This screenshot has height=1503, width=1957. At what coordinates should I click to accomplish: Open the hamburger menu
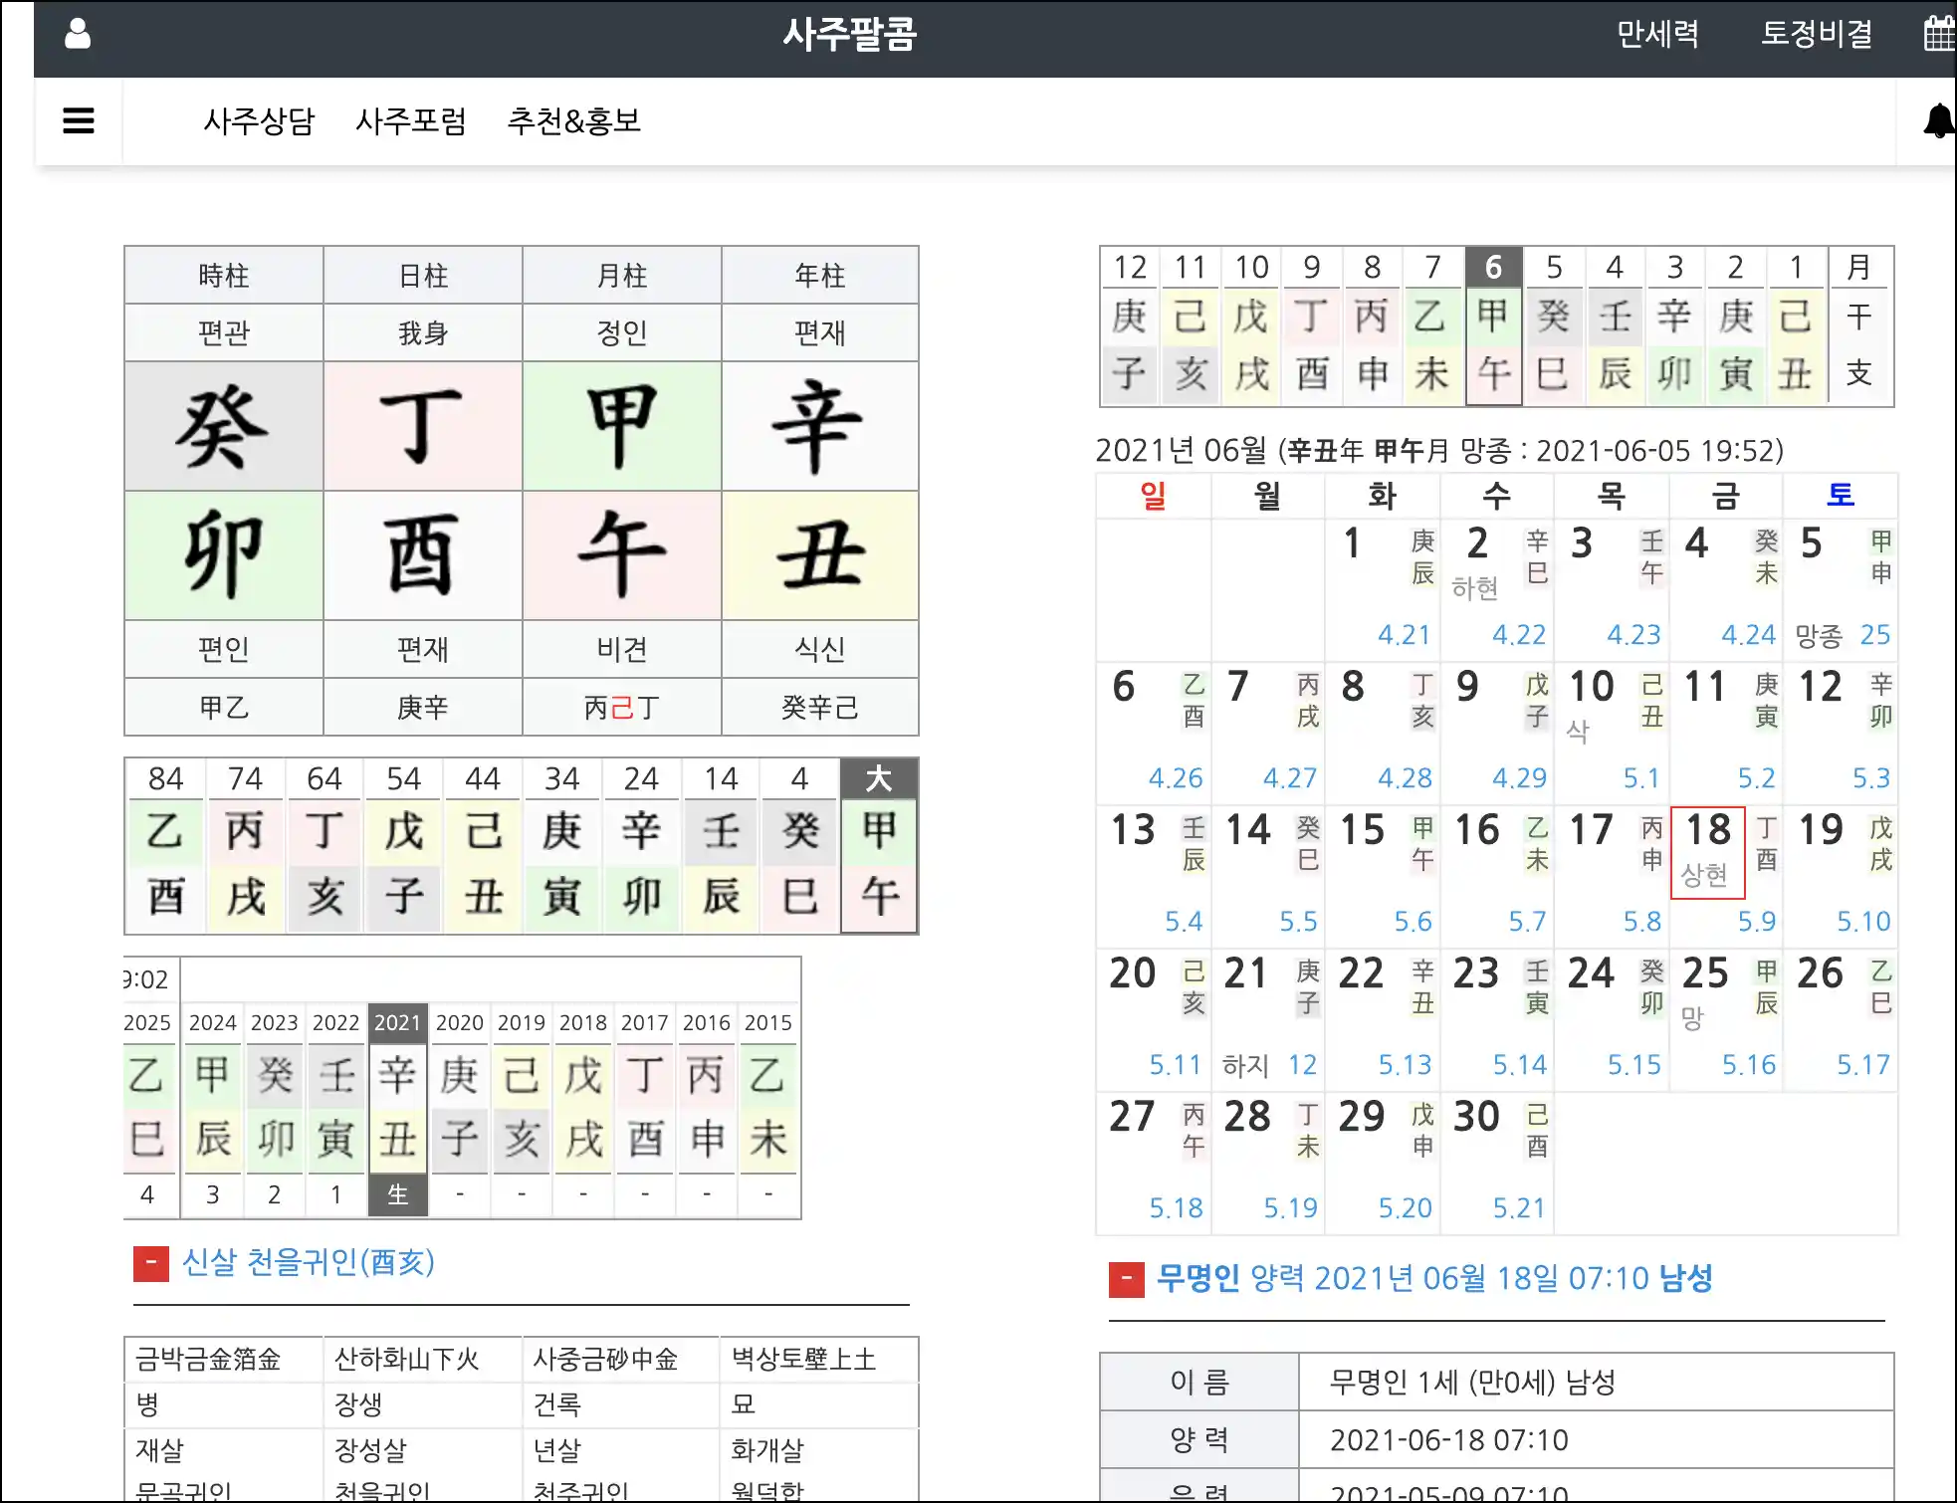point(79,121)
